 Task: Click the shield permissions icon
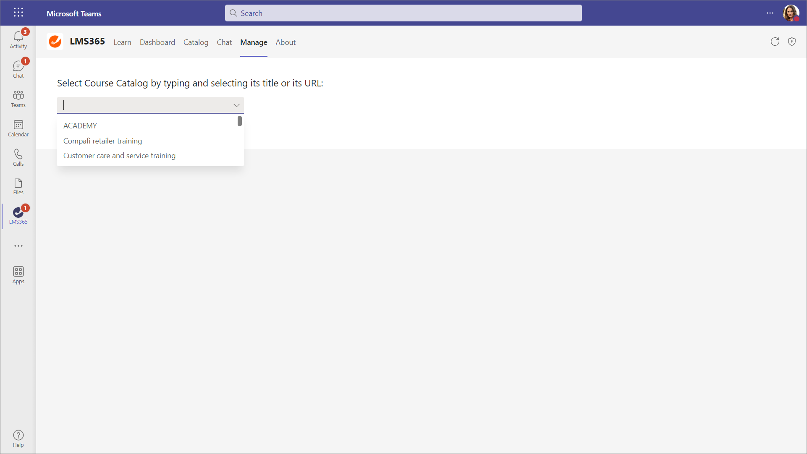tap(791, 42)
